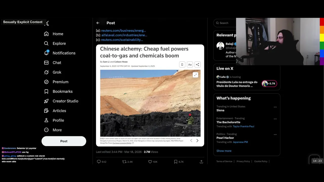Image resolution: width=324 pixels, height=182 pixels.
Task: Click author name Colleen Howe
Action: pyautogui.click(x=121, y=62)
